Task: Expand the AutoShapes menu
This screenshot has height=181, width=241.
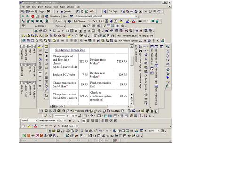Action: (80, 21)
